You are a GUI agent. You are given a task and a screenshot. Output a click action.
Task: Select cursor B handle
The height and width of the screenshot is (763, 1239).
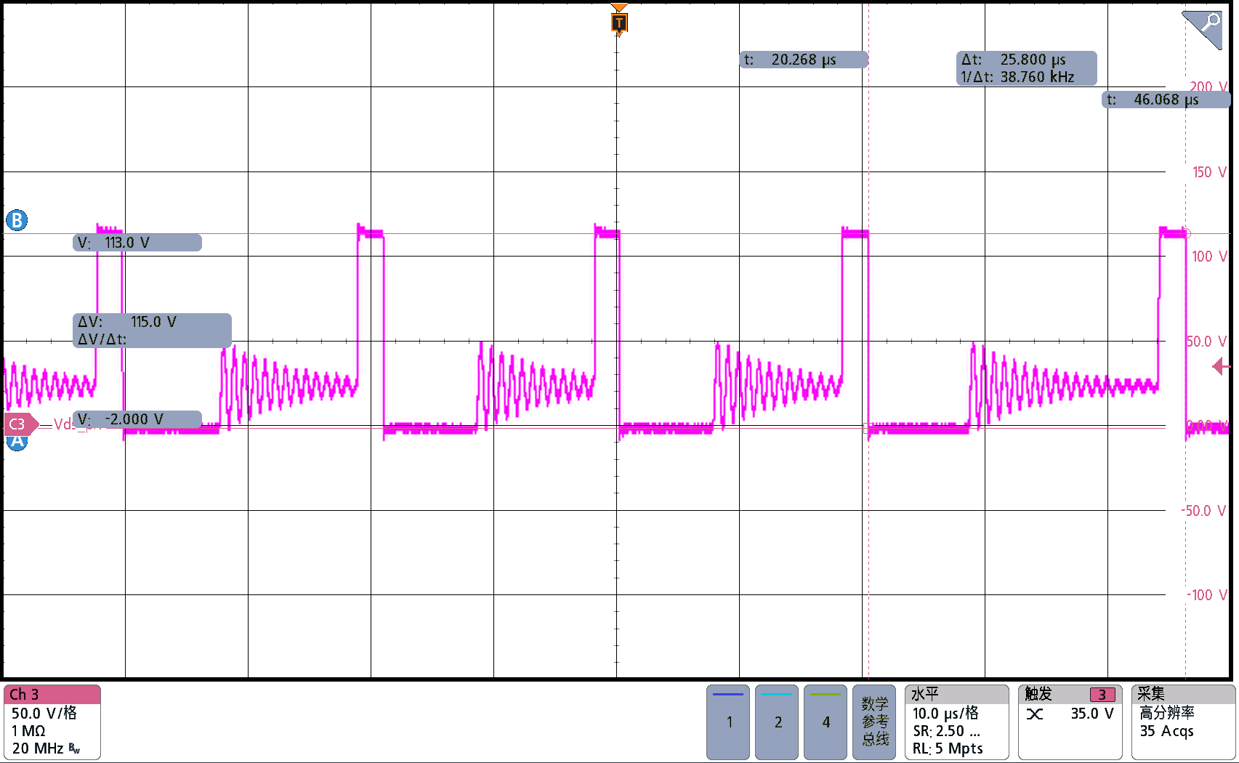coord(17,220)
